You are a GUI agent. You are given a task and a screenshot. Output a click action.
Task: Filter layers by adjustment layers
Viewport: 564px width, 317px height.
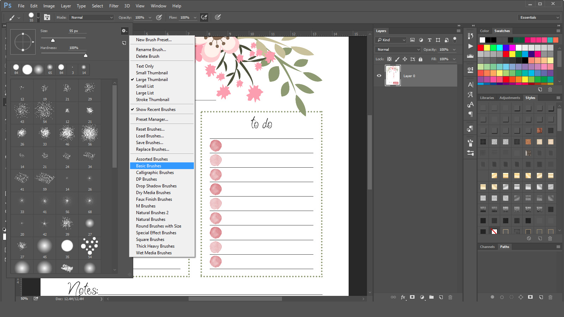pos(421,40)
